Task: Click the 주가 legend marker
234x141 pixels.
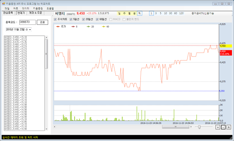Action: 58,27
